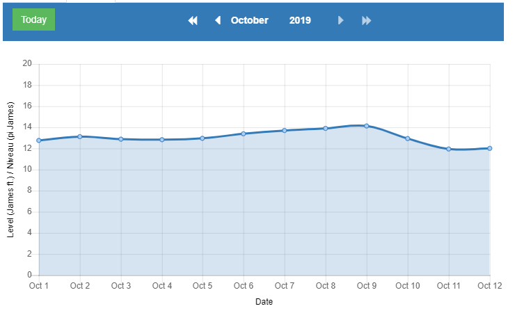The width and height of the screenshot is (515, 313).
Task: Open the October month selector
Action: [x=249, y=21]
